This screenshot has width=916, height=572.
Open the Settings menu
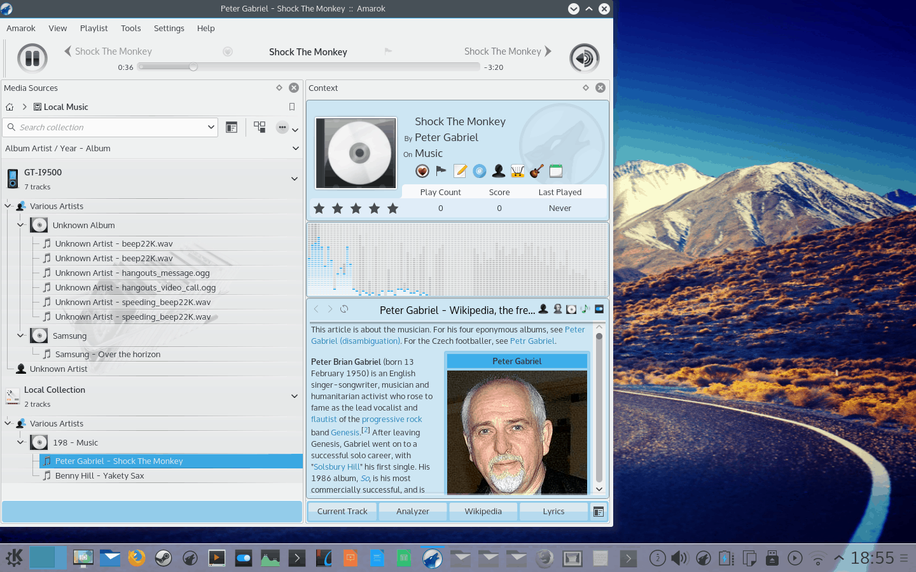169,28
